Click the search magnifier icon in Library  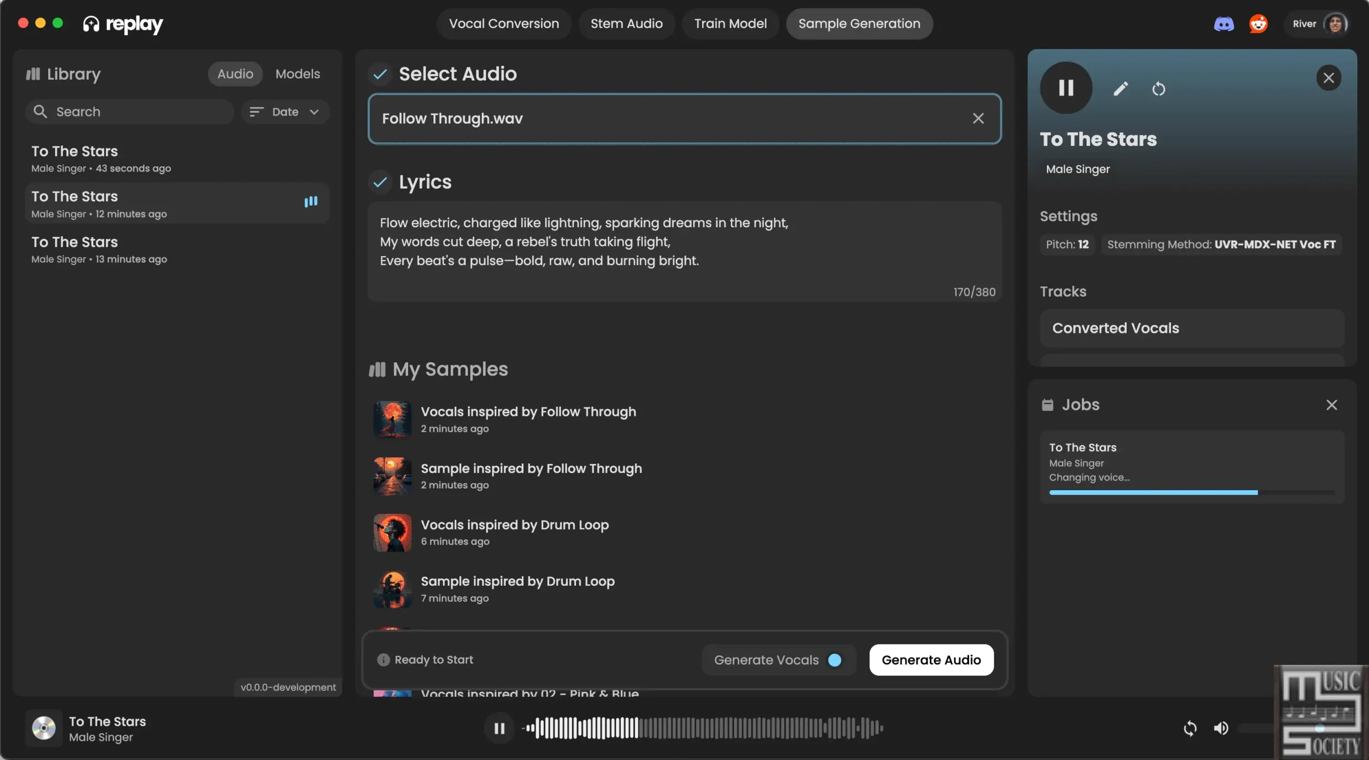(40, 112)
